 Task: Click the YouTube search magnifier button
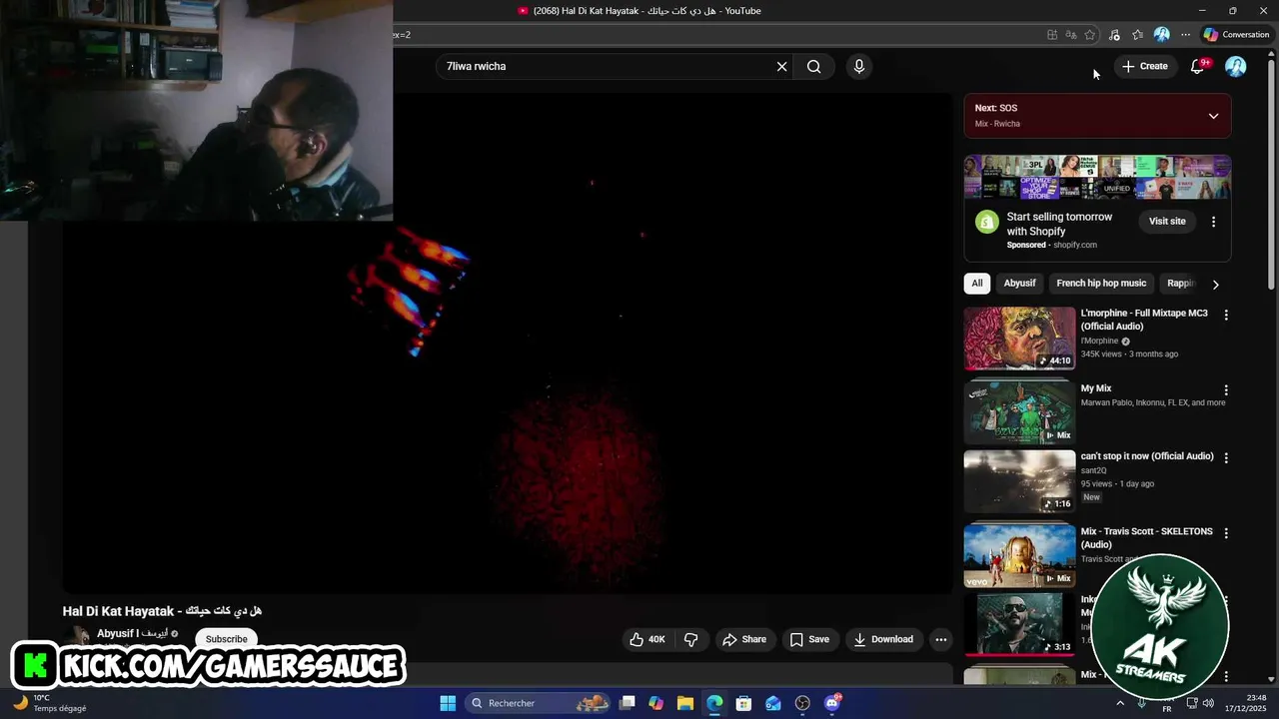[814, 66]
